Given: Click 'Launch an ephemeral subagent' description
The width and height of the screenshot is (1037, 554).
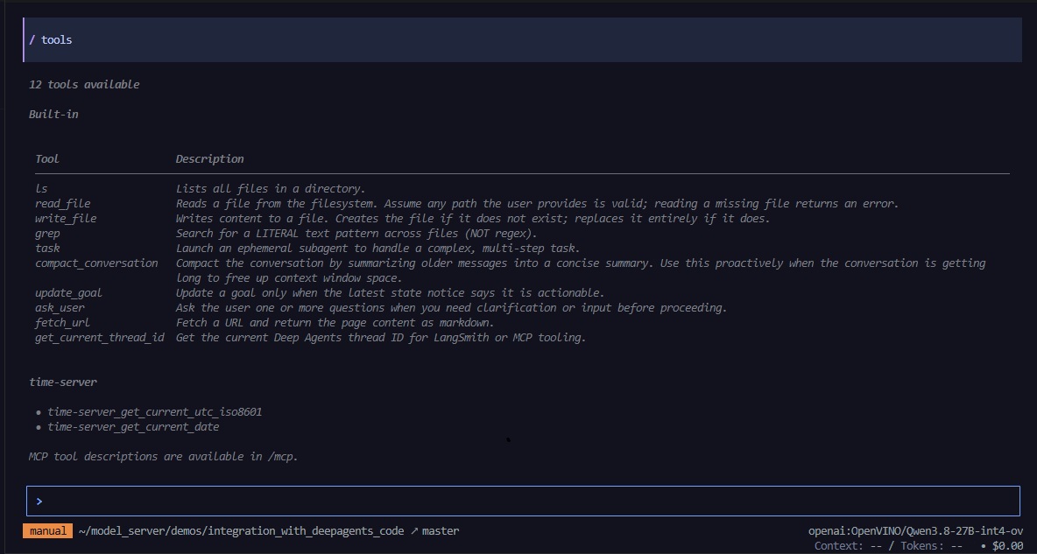Looking at the screenshot, I should [x=377, y=249].
